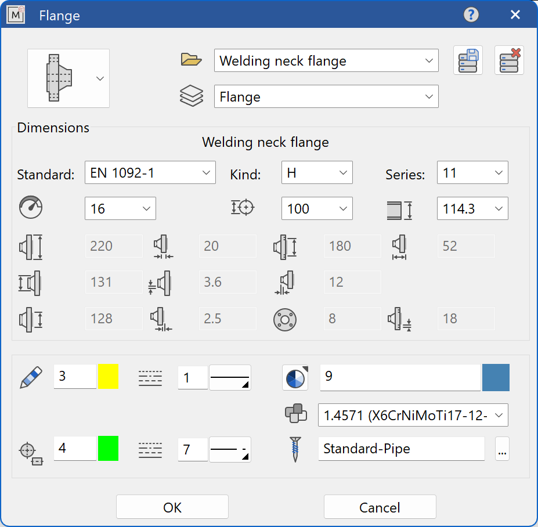This screenshot has height=527, width=538.
Task: Click the pen number field showing 3
Action: tap(75, 376)
